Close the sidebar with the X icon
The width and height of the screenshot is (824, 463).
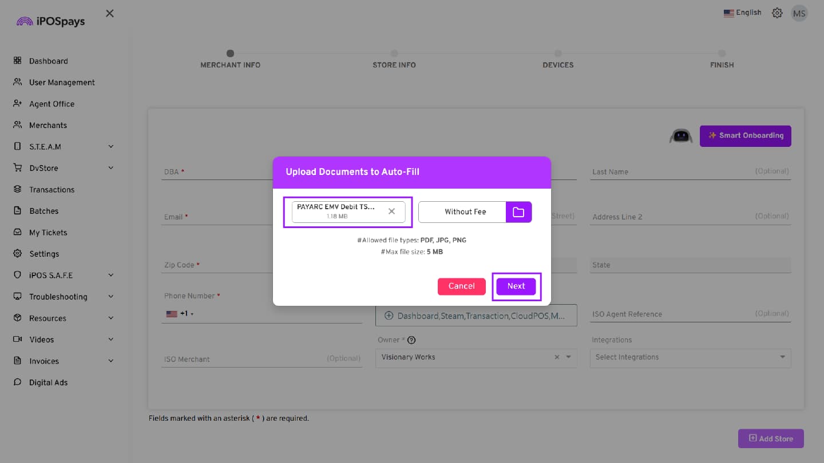(110, 13)
